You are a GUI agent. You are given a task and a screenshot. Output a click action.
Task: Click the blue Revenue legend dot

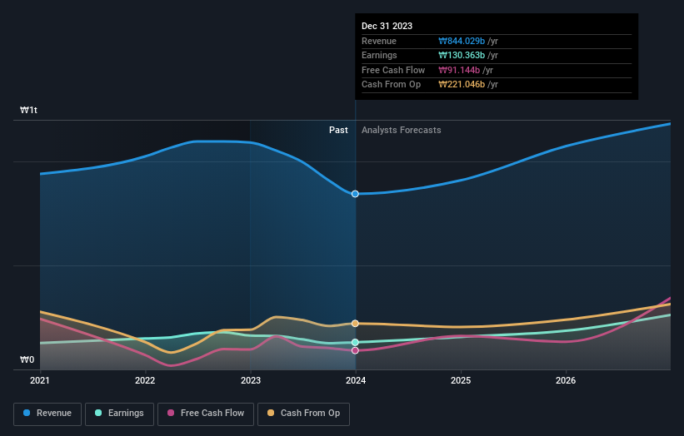(x=27, y=413)
